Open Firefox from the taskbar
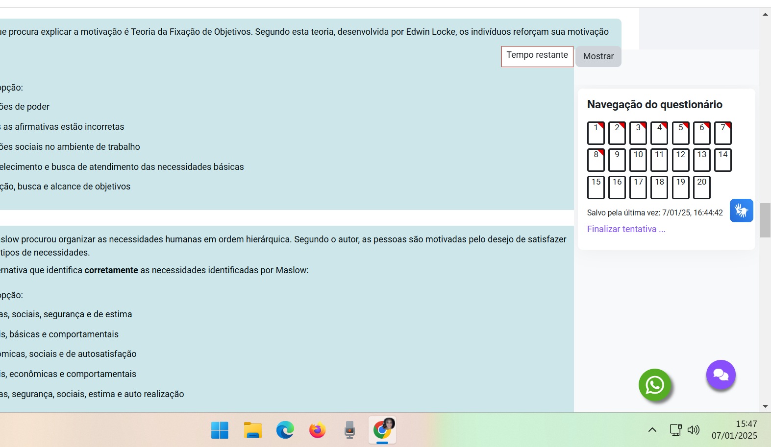The image size is (771, 447). point(317,430)
